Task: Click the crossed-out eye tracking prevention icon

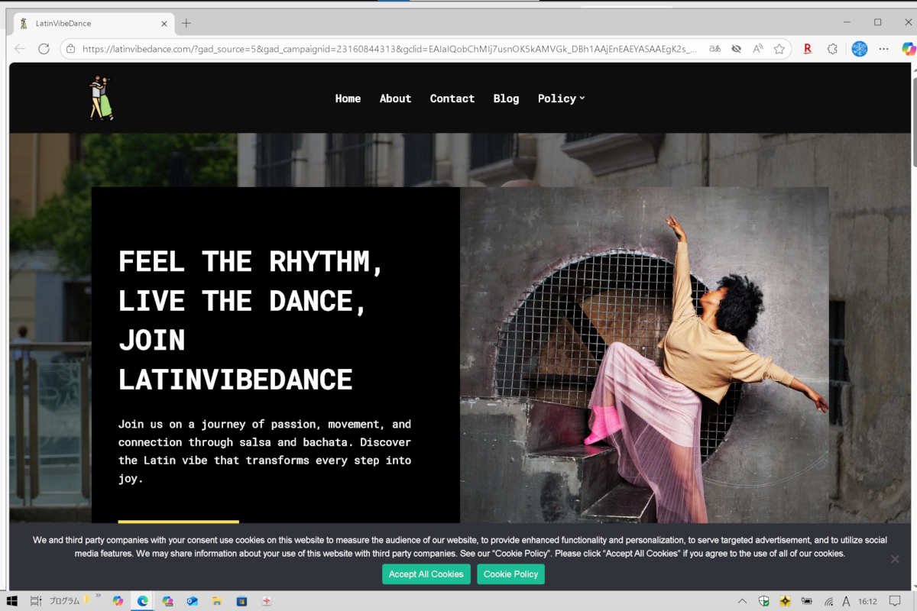Action: [736, 49]
